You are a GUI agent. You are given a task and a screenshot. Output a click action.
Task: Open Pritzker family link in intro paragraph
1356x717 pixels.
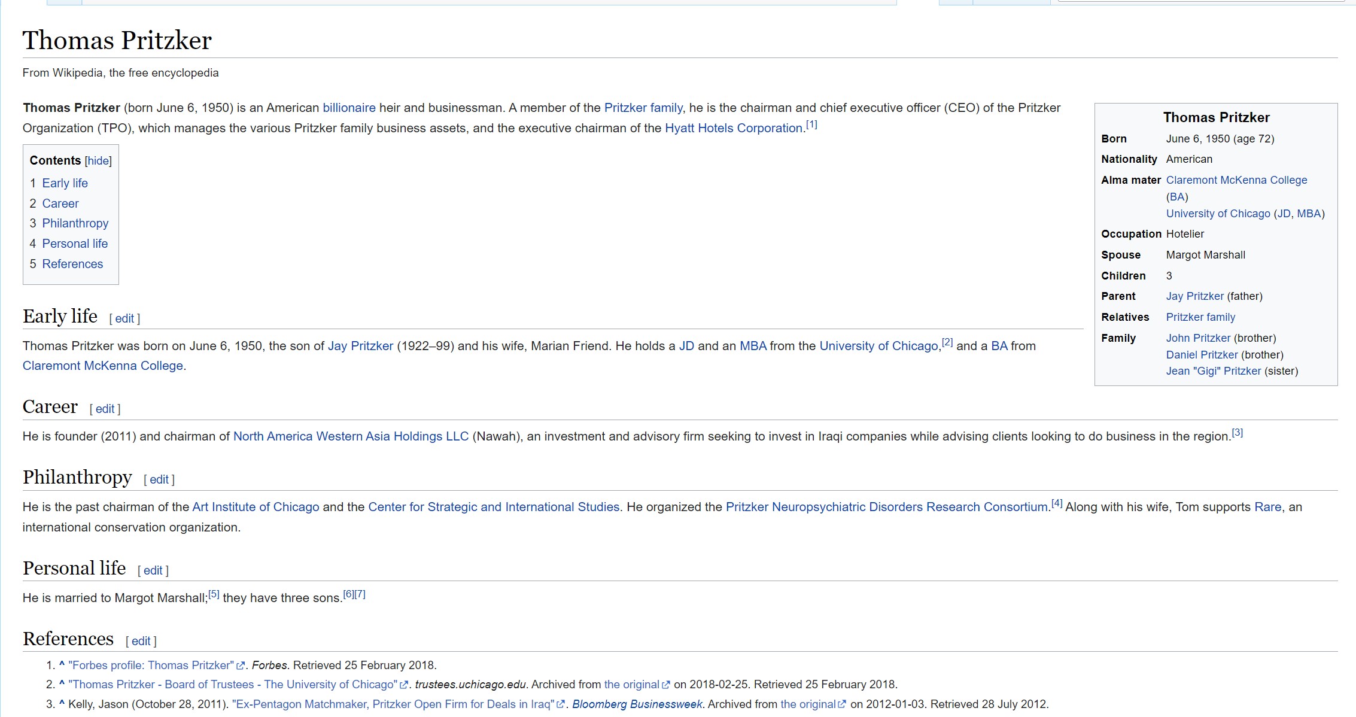click(x=643, y=108)
